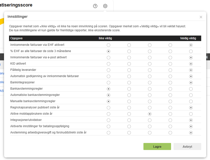The height and width of the screenshot is (160, 210).
Task: Set % EHF av alle fakturaer to Veldig viktig
Action: click(191, 51)
